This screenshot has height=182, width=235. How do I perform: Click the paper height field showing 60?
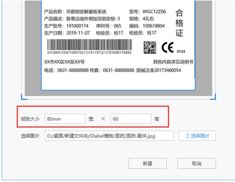coord(131,119)
